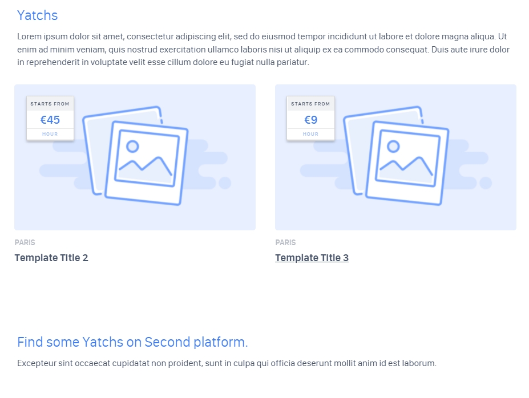The width and height of the screenshot is (529, 398).
Task: Click the Yatchs section heading
Action: pos(38,15)
